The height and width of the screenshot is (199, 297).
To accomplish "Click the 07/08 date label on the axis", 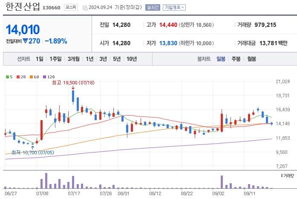I will [42, 193].
